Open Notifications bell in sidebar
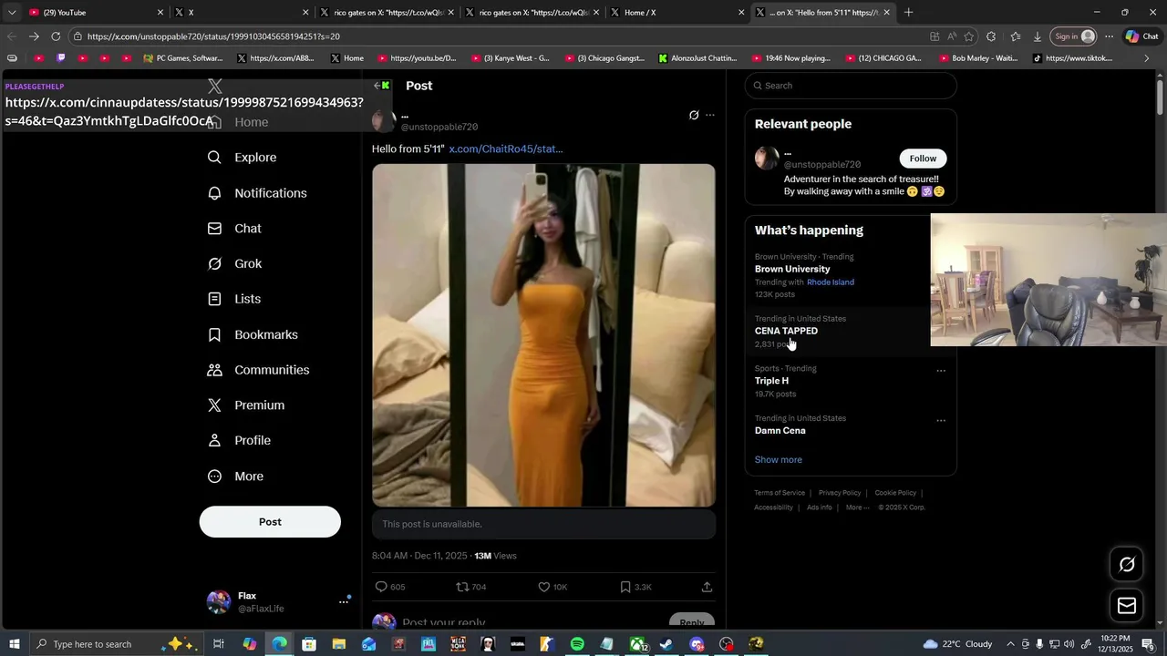1167x656 pixels. coord(257,193)
